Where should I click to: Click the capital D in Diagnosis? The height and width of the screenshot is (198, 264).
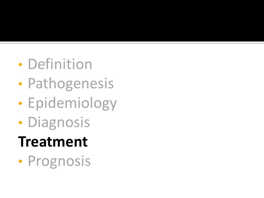(x=32, y=122)
